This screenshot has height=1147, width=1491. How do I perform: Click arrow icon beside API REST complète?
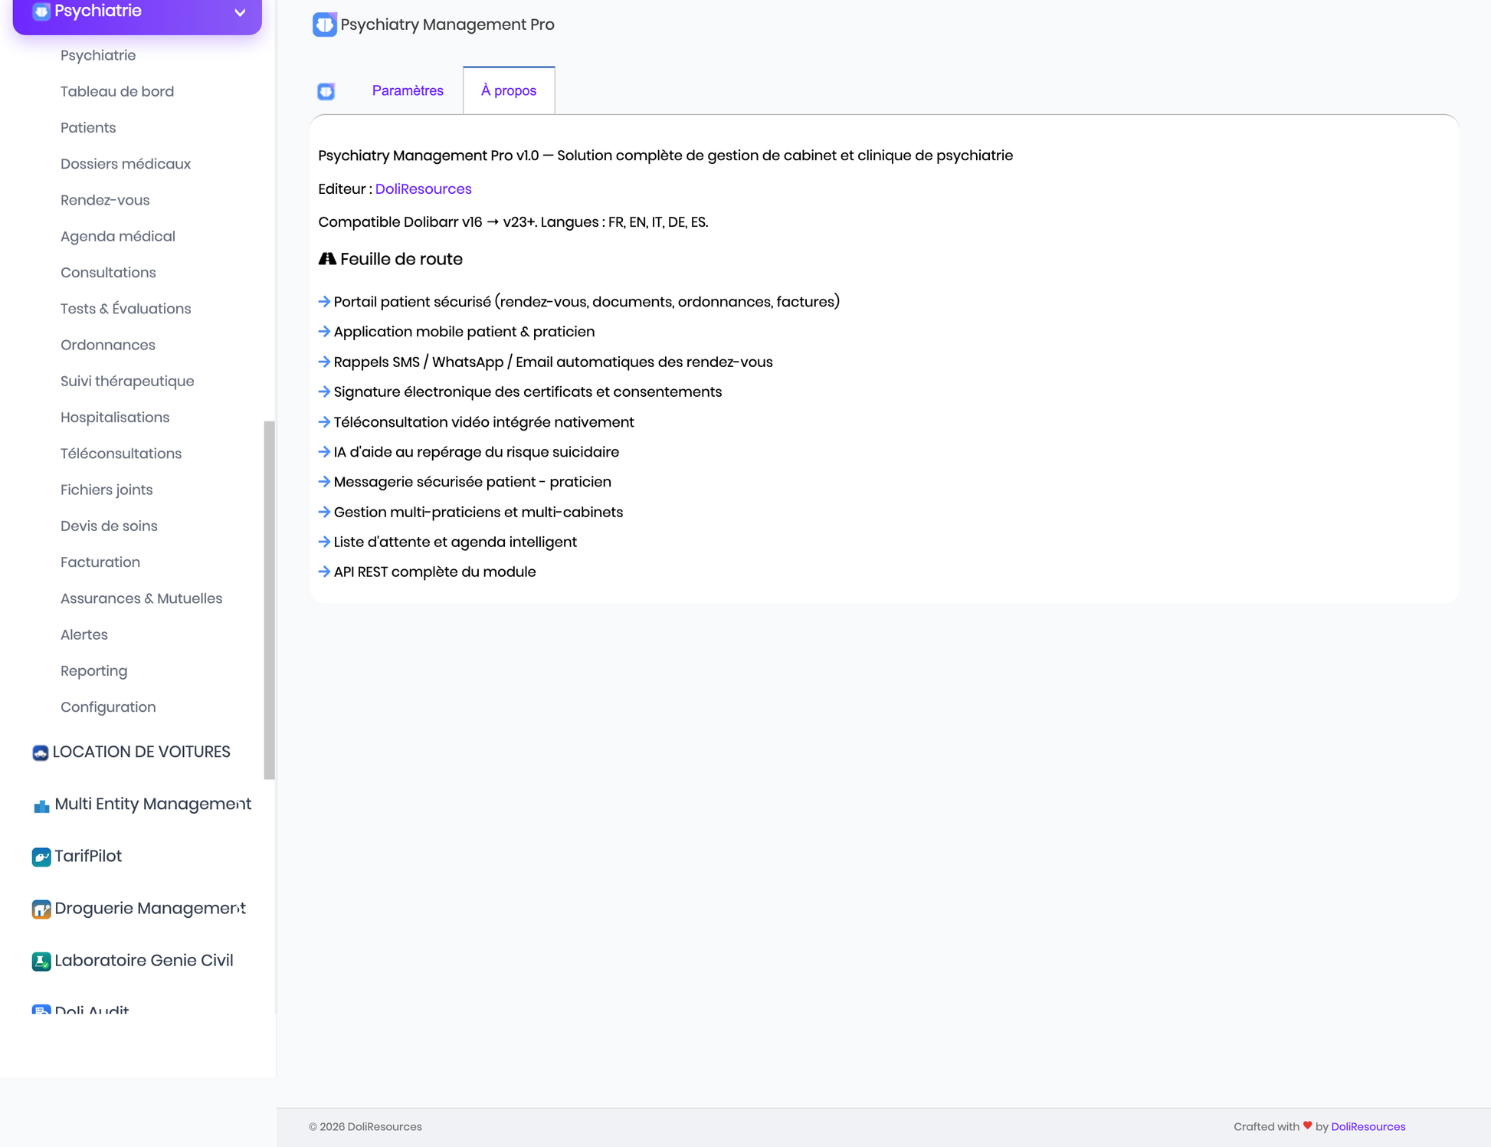click(324, 572)
